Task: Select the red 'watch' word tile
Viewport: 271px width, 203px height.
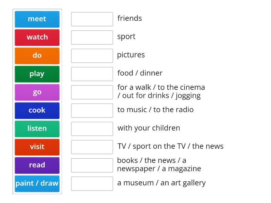Action: click(37, 37)
